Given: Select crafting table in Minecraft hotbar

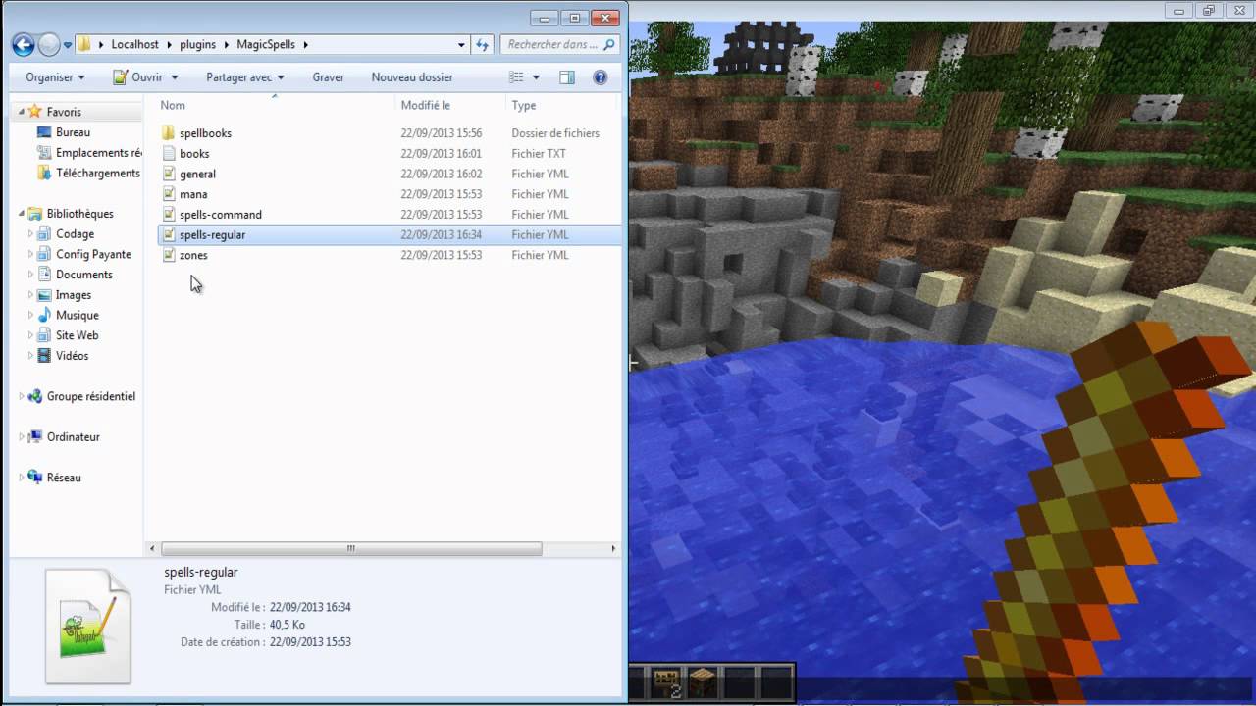Looking at the screenshot, I should tap(703, 682).
